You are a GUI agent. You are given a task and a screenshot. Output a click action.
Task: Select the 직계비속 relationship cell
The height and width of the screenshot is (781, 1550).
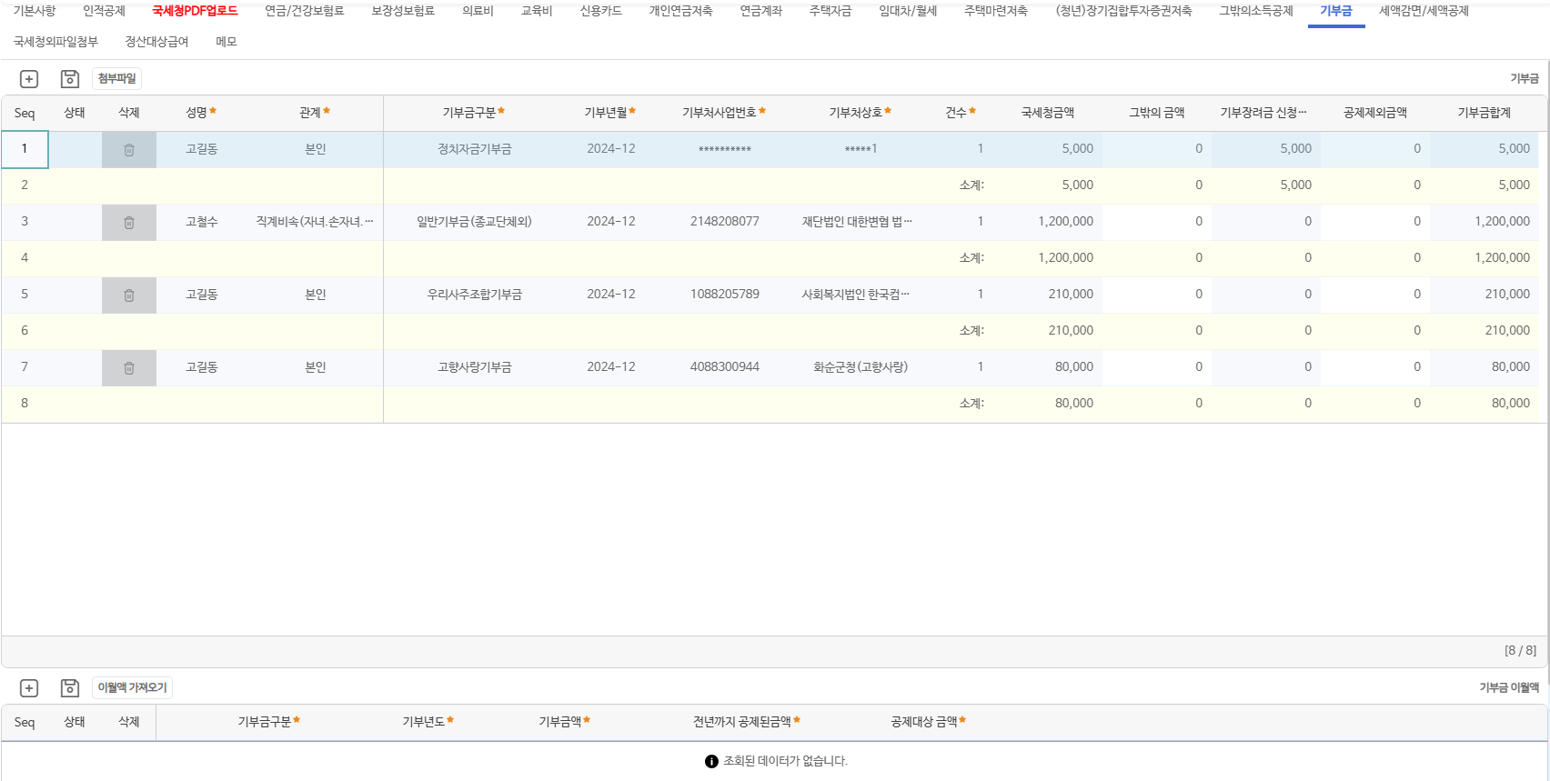pos(315,222)
